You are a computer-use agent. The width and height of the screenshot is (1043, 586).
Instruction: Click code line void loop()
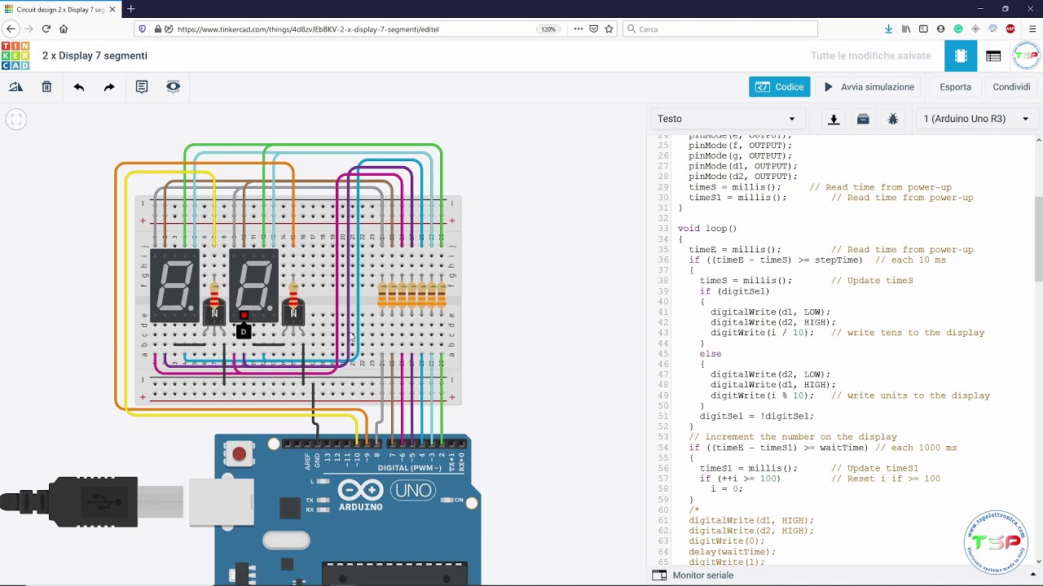click(x=706, y=229)
